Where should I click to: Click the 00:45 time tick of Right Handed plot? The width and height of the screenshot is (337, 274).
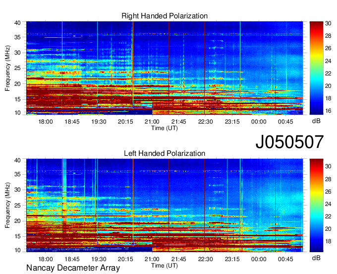pos(285,122)
